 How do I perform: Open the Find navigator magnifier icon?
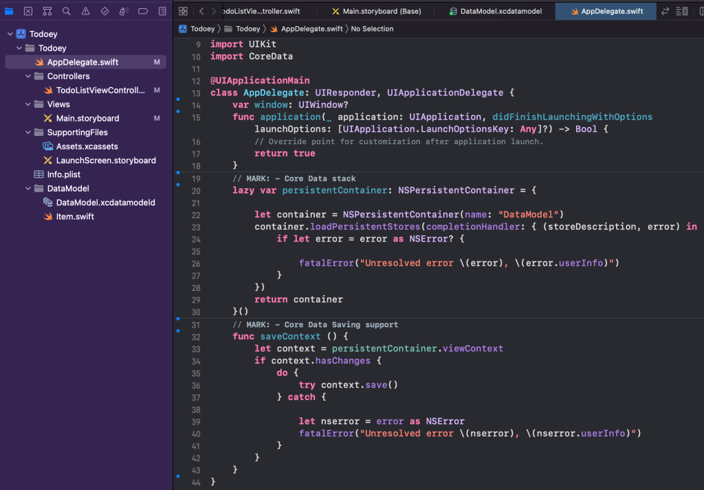66,11
